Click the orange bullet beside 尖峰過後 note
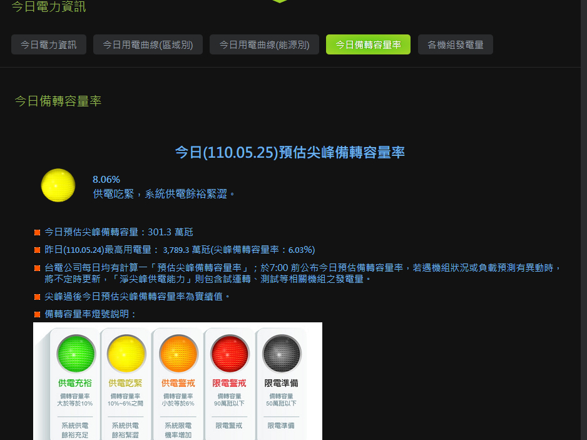 click(38, 296)
